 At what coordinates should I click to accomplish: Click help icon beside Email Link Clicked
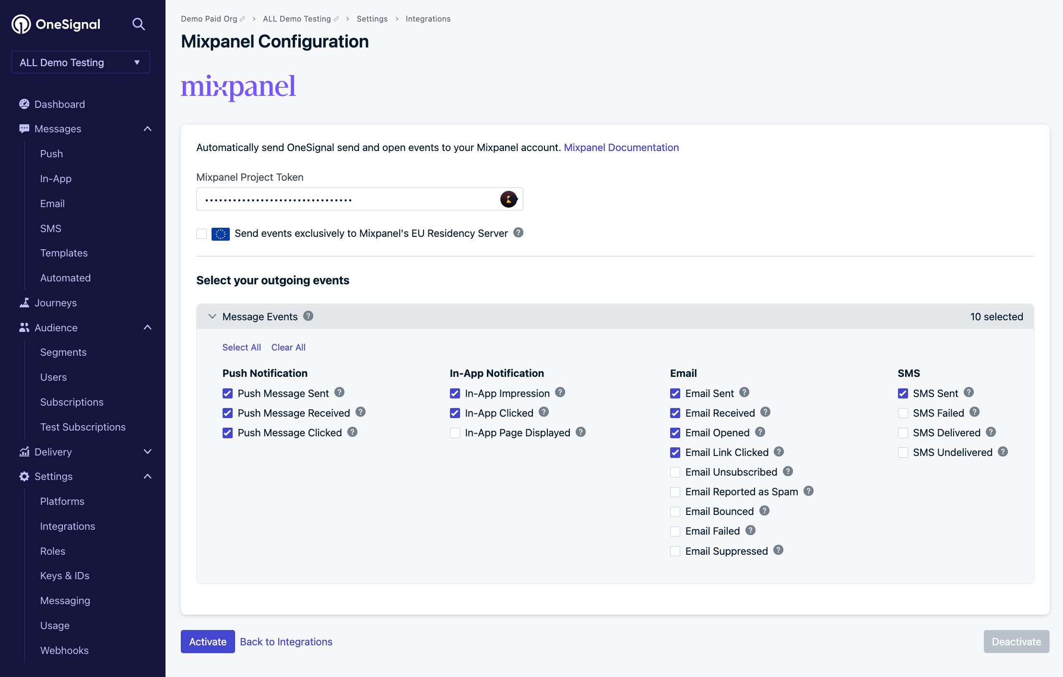click(779, 451)
